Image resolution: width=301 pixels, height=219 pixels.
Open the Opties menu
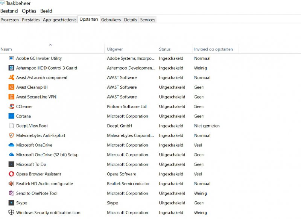coord(29,11)
